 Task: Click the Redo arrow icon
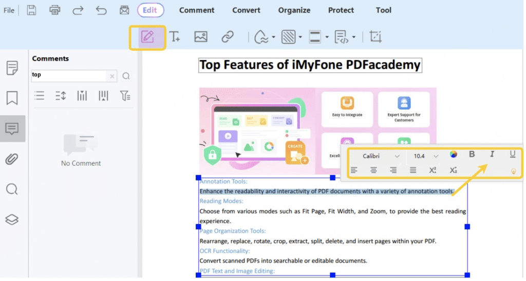pyautogui.click(x=78, y=10)
